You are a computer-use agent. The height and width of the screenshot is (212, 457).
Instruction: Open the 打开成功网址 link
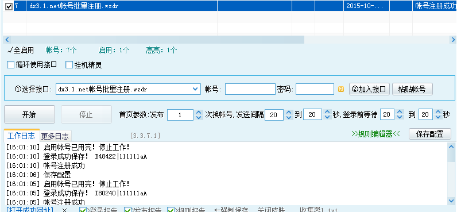pyautogui.click(x=30, y=210)
